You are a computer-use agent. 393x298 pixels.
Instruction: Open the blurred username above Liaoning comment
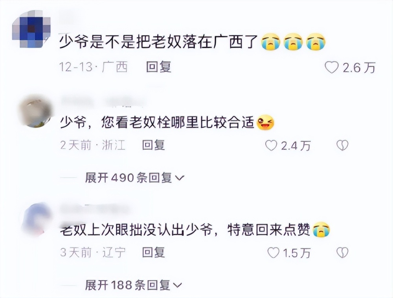(x=95, y=209)
